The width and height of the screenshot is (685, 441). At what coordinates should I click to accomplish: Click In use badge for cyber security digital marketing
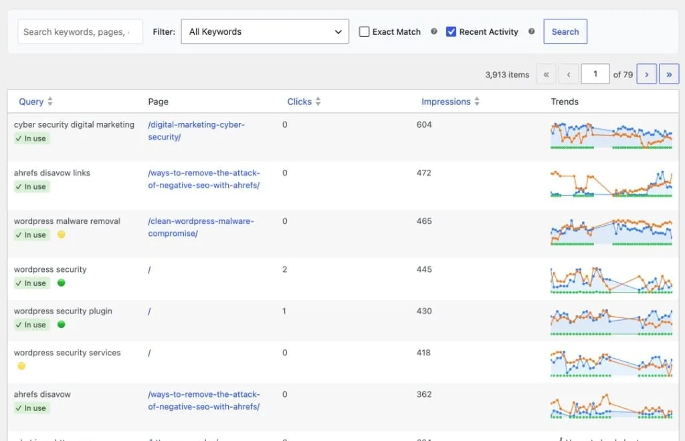tap(31, 138)
